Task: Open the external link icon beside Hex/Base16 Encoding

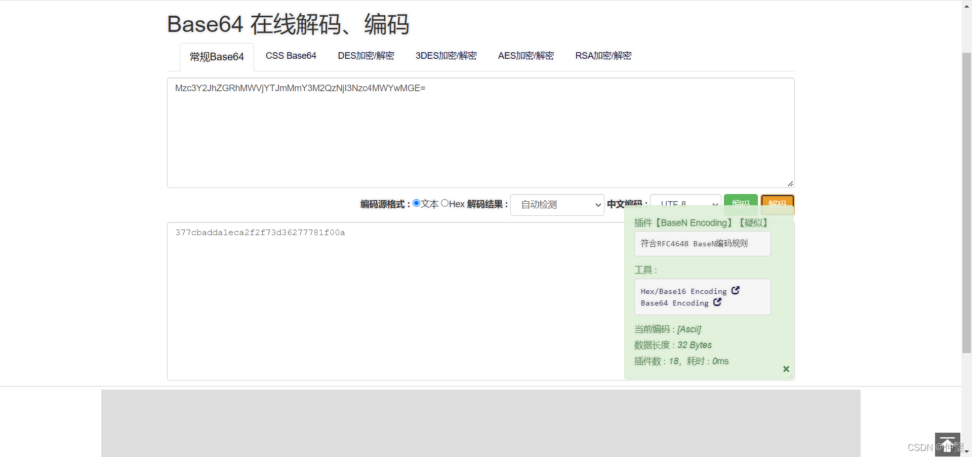Action: (x=735, y=290)
